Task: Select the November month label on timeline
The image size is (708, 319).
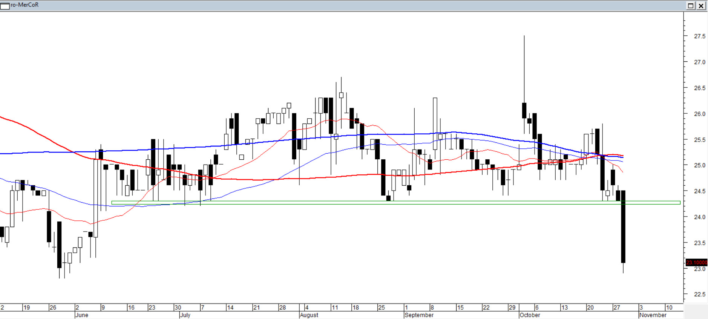Action: pyautogui.click(x=653, y=315)
